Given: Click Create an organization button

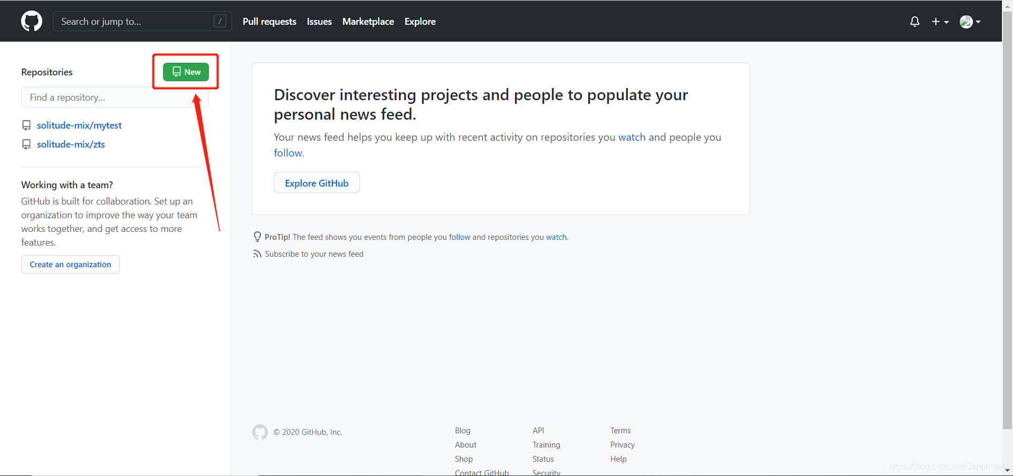Looking at the screenshot, I should pos(70,265).
